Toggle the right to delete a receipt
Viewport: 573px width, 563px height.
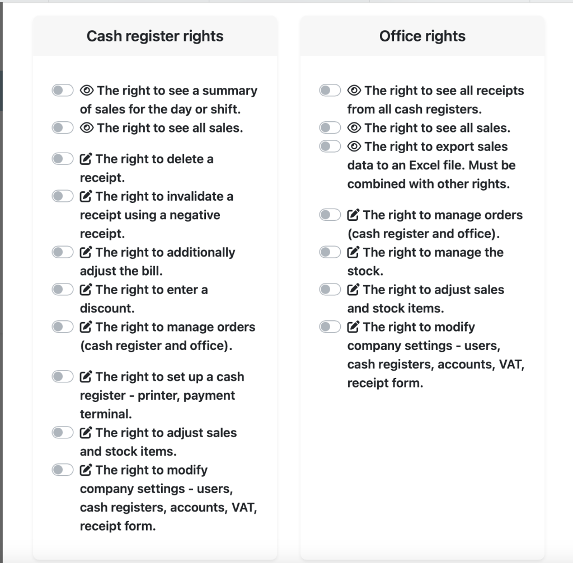(x=63, y=159)
